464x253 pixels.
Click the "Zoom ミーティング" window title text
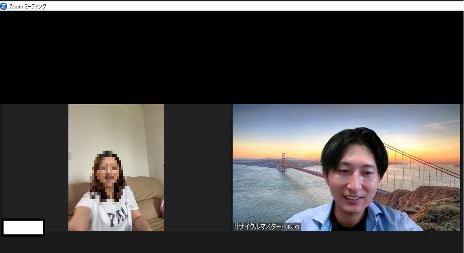(x=28, y=6)
